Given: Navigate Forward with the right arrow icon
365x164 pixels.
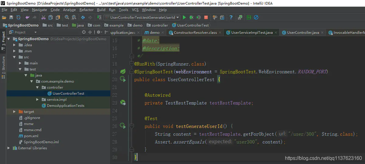Looking at the screenshot, I should point(90,18).
